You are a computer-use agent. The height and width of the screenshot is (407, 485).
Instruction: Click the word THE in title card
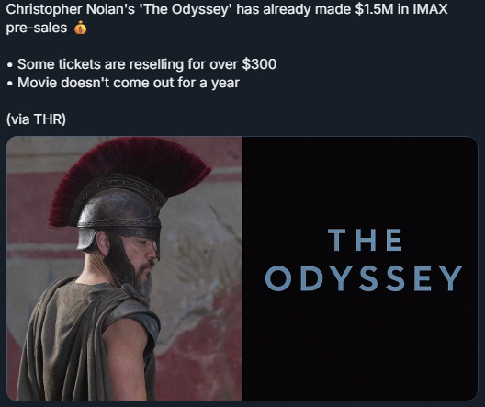tap(365, 240)
